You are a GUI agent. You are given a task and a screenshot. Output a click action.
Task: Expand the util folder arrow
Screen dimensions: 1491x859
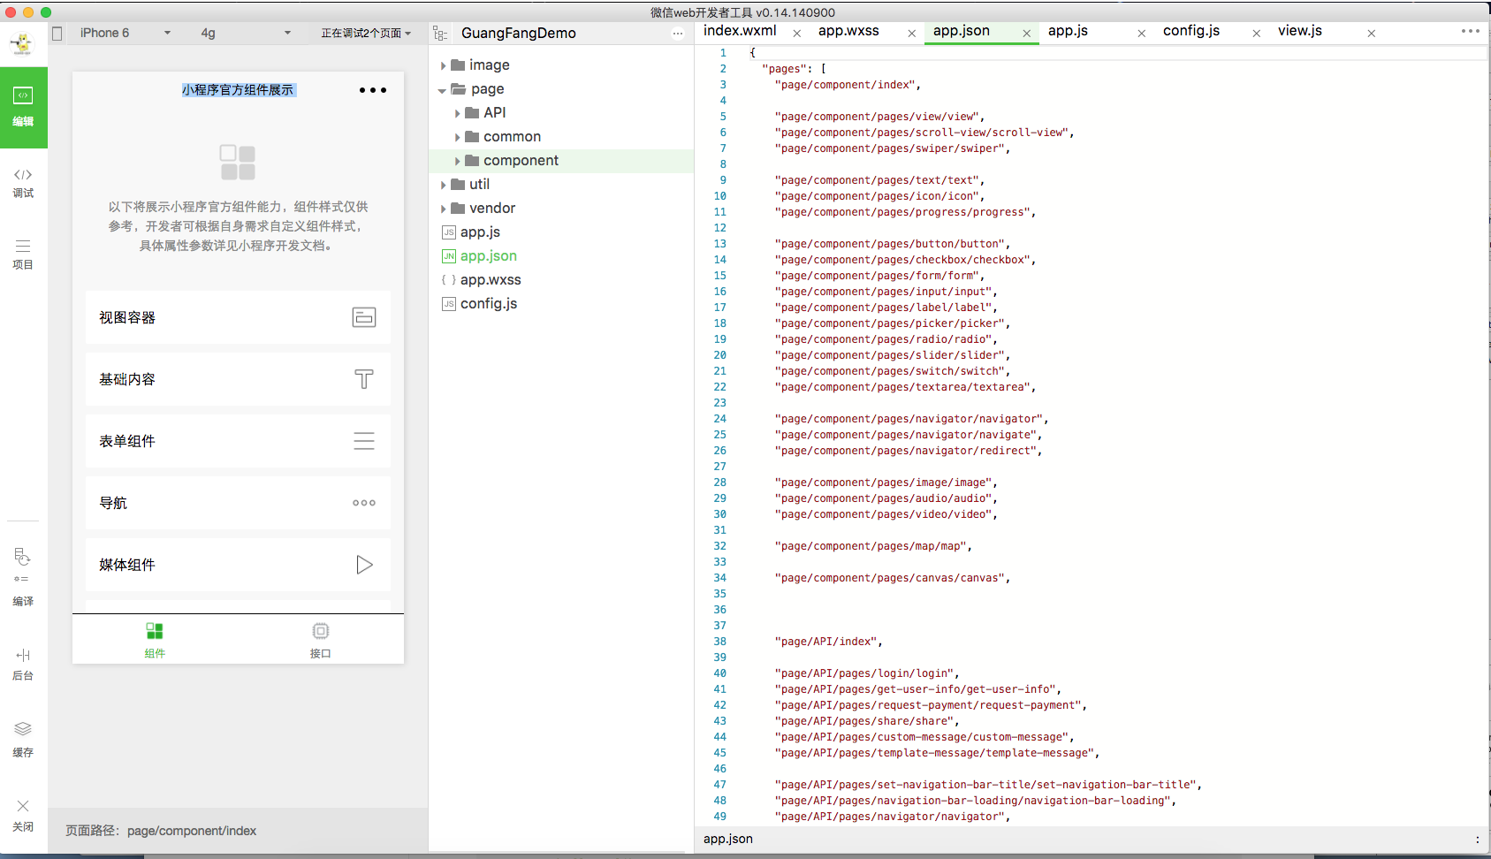[443, 185]
